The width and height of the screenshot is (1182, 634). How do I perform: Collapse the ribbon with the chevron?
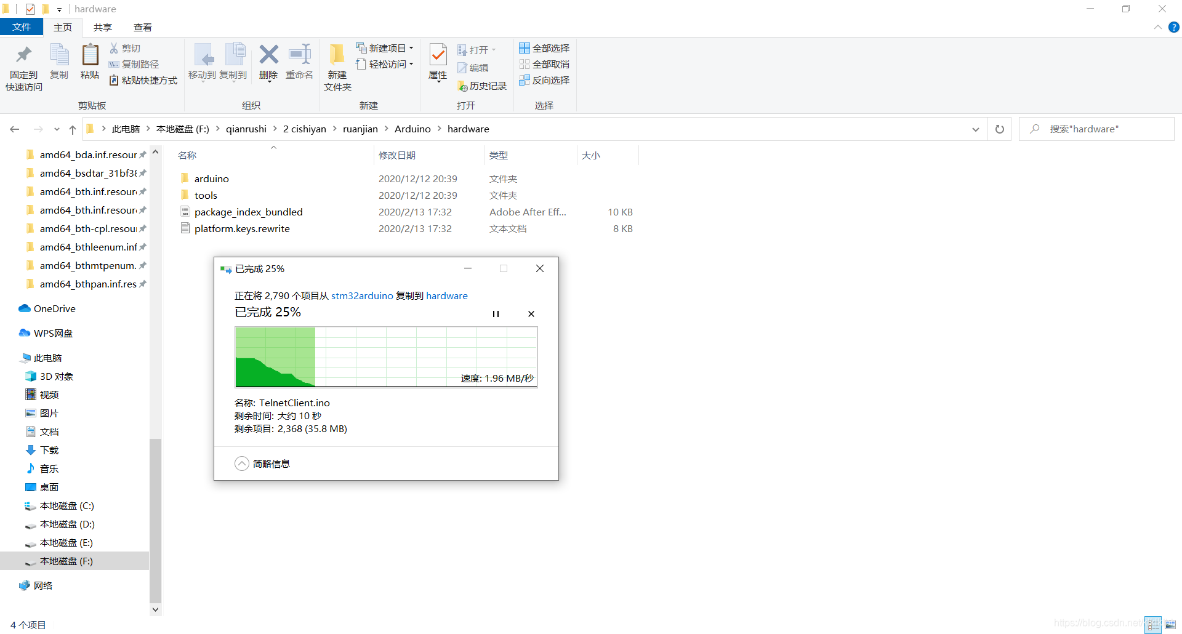click(1157, 27)
